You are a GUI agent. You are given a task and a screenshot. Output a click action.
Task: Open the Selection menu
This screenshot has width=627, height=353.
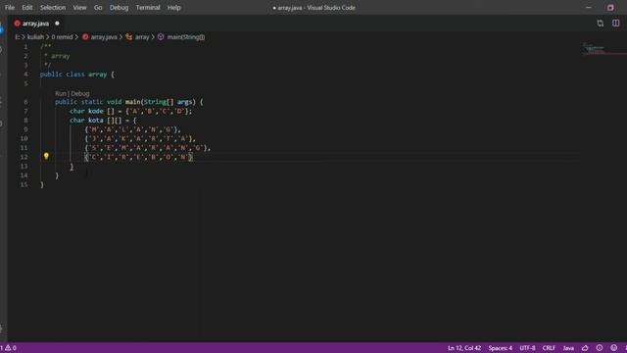coord(52,8)
